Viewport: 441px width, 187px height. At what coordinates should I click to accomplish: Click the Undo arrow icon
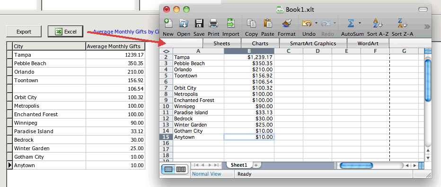pos(307,23)
